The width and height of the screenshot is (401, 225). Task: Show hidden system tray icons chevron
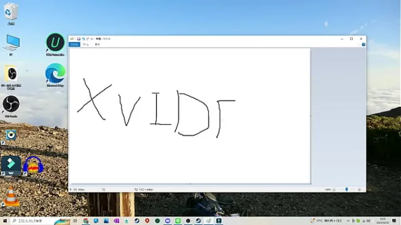tap(348, 221)
